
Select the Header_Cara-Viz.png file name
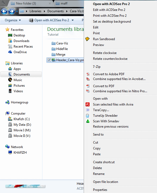click(x=70, y=60)
